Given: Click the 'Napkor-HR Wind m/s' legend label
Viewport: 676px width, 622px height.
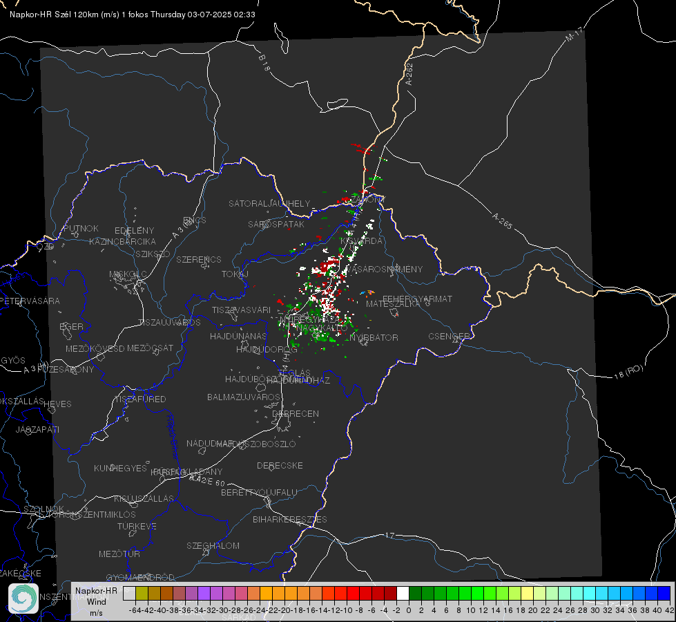Looking at the screenshot, I should [x=96, y=601].
